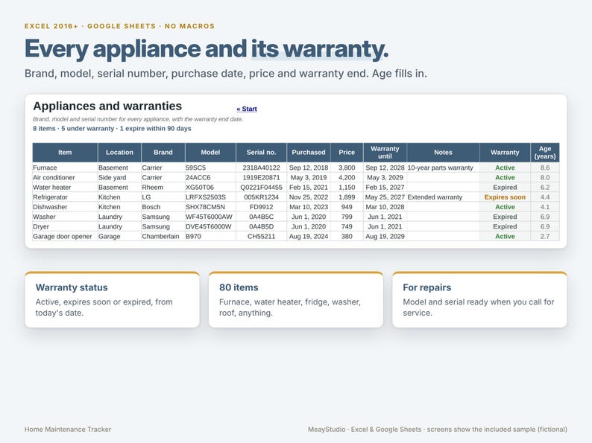Select serial number 0A4B5D
This screenshot has height=443, width=592.
point(261,226)
